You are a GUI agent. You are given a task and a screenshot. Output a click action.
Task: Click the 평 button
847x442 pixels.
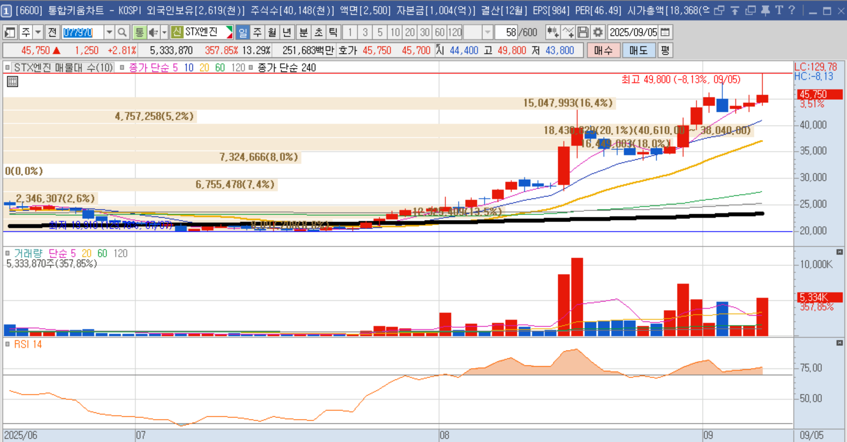(x=665, y=51)
